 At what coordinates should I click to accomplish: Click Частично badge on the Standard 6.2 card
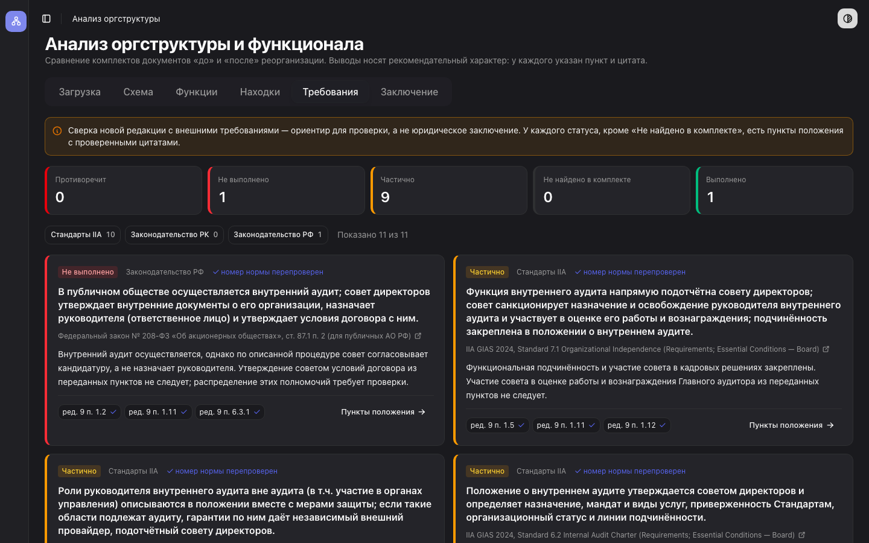tap(487, 471)
